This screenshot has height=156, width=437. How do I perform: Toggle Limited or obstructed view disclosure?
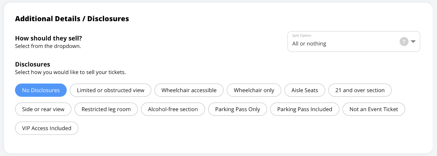coord(111,90)
